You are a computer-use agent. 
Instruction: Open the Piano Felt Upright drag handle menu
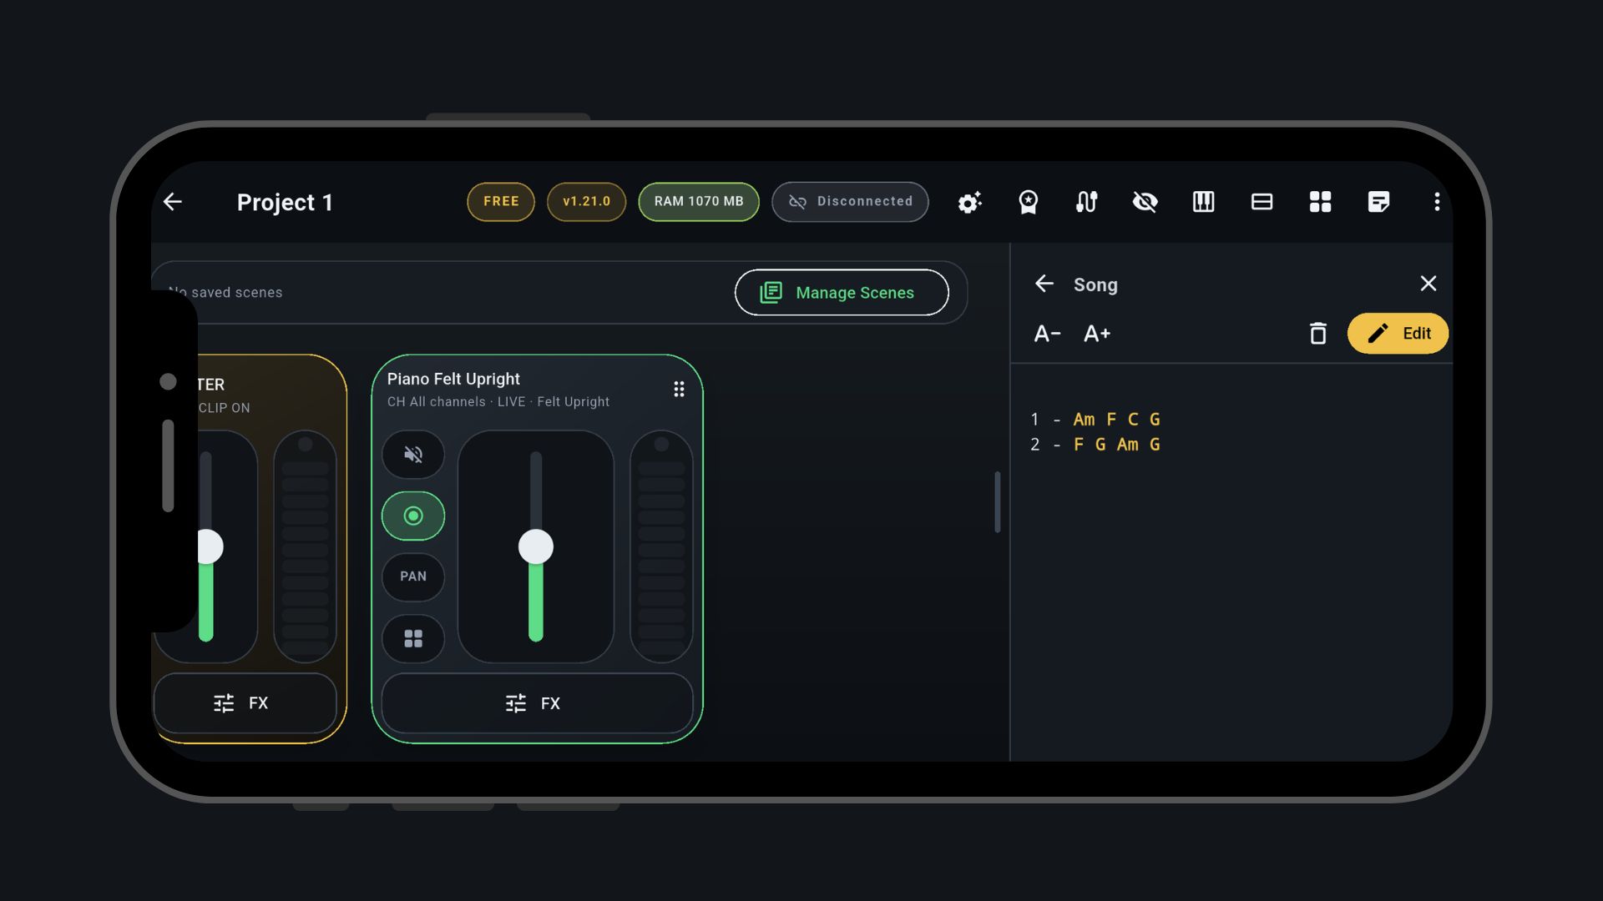679,390
